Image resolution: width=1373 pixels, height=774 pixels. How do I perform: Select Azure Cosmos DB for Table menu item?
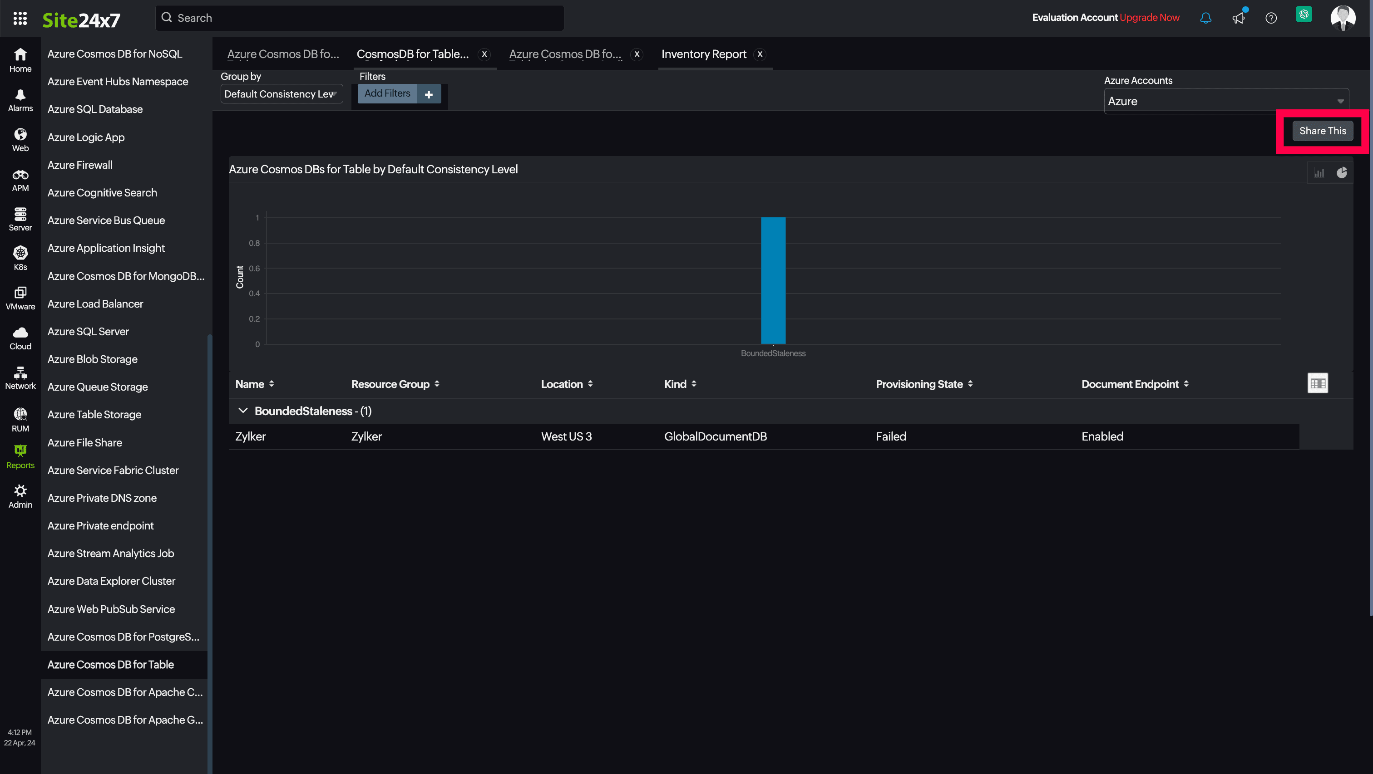point(110,665)
